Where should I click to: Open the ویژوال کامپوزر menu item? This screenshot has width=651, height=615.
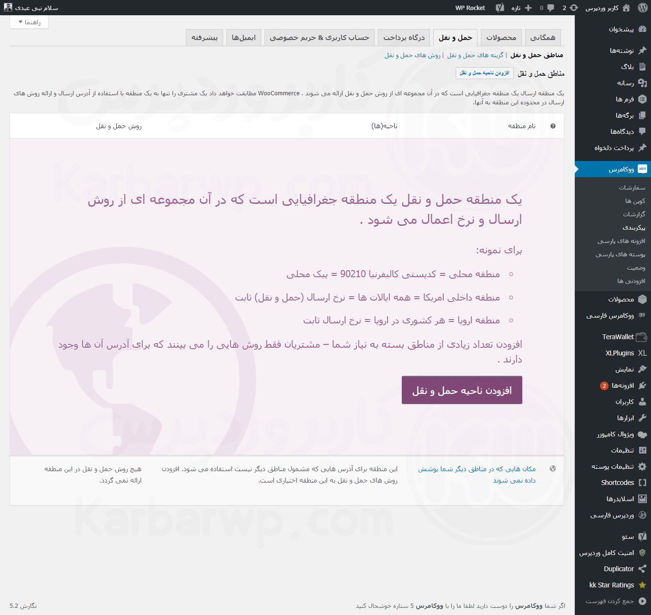point(616,434)
